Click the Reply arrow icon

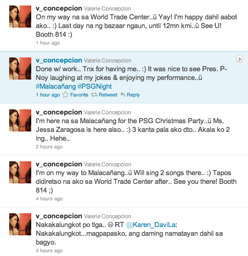click(x=123, y=95)
